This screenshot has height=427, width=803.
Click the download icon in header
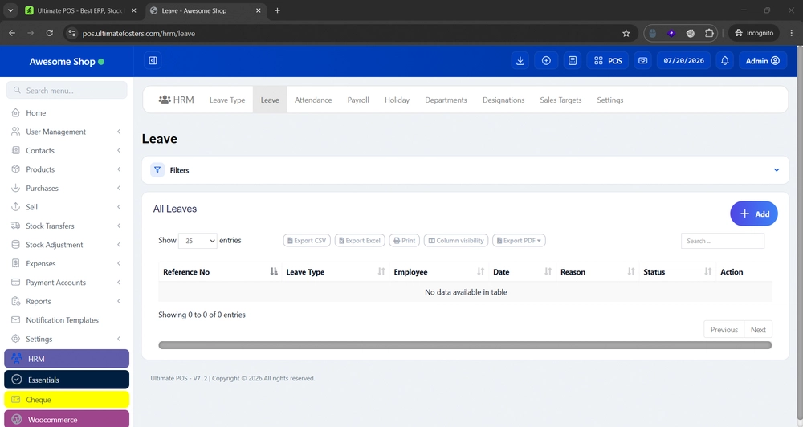(520, 60)
